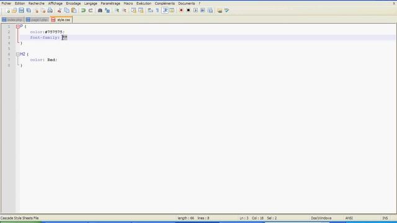Click 'lines : 8' in status bar
Image resolution: width=397 pixels, height=223 pixels.
203,218
